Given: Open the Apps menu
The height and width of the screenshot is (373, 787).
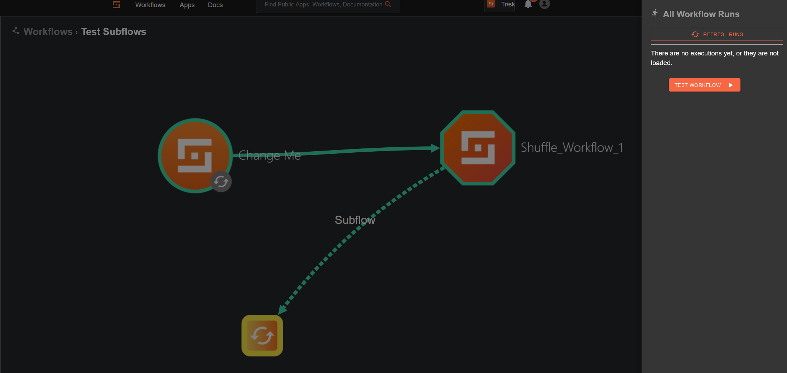Looking at the screenshot, I should 187,5.
